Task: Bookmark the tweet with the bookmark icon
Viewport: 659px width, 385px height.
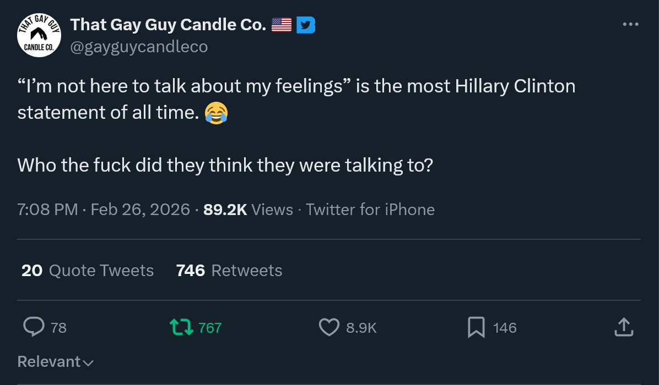Action: [x=476, y=327]
